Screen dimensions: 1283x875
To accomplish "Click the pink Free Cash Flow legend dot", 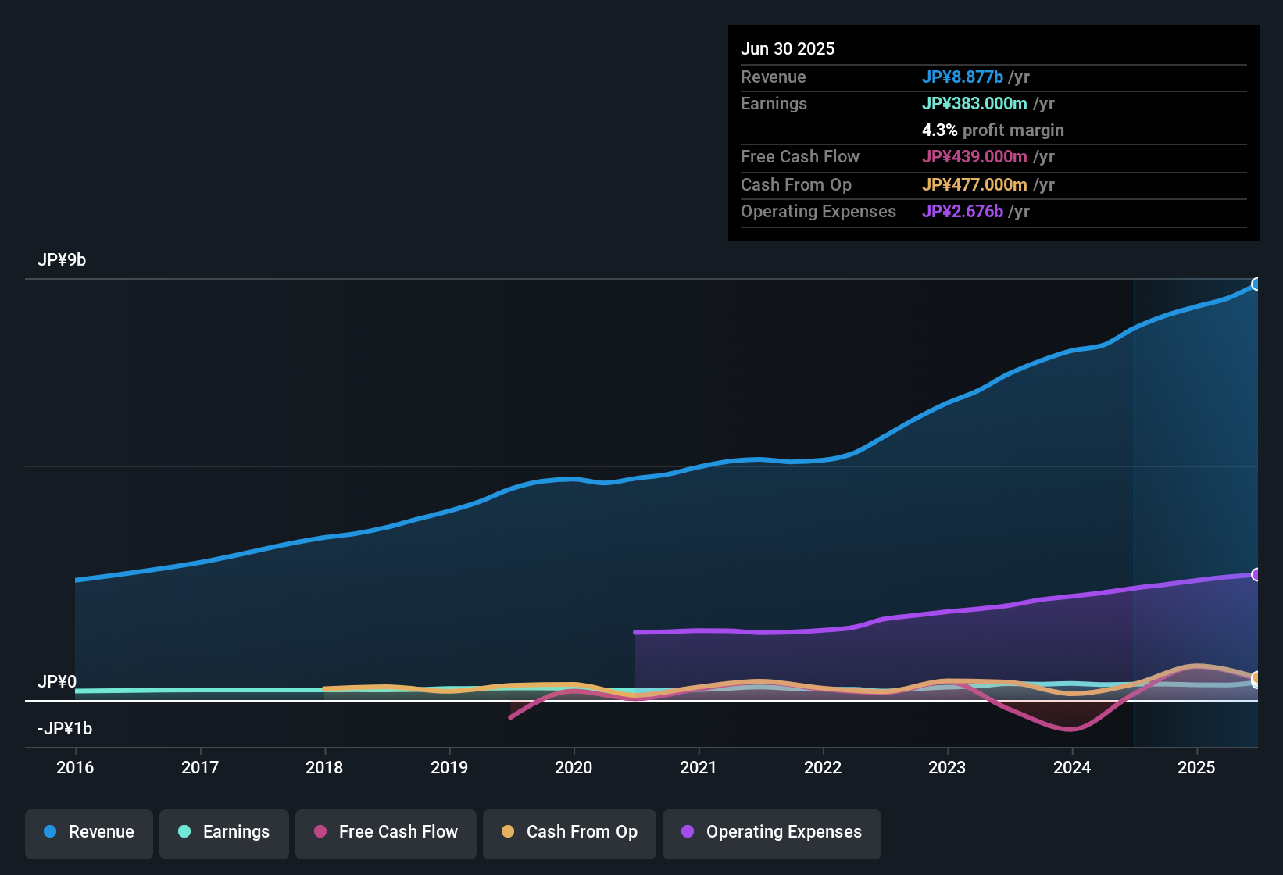I will (x=319, y=832).
